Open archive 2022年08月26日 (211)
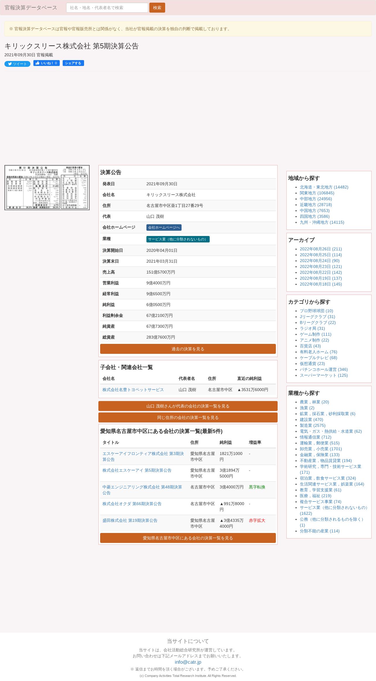The width and height of the screenshot is (376, 681). coord(321,249)
